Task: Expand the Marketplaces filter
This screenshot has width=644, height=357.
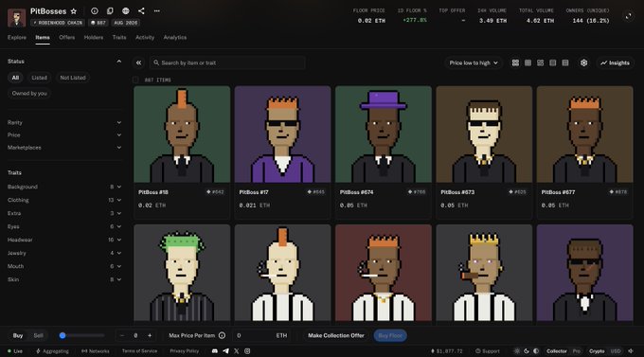Action: point(64,148)
